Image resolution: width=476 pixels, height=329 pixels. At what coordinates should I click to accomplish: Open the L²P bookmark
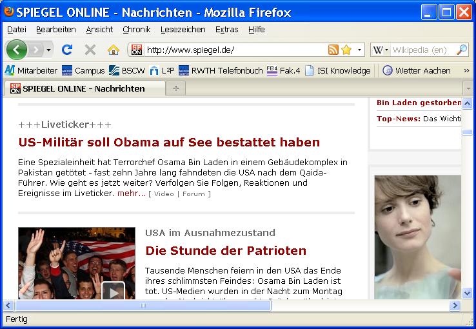(162, 71)
